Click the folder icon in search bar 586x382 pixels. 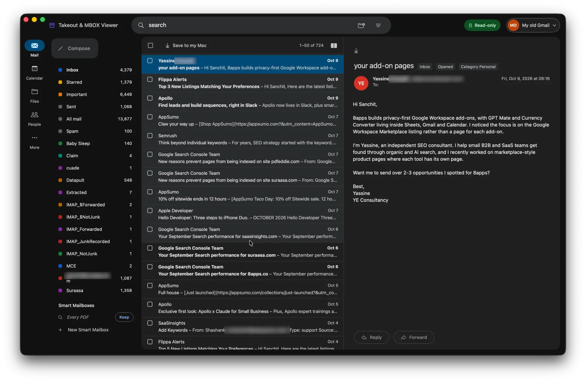click(361, 25)
